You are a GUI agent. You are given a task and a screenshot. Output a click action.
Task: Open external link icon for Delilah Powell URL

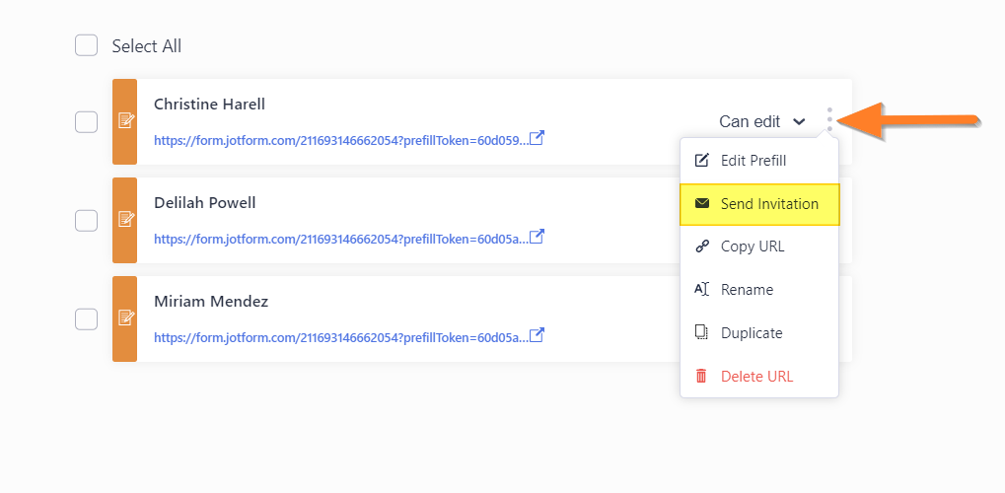coord(537,238)
